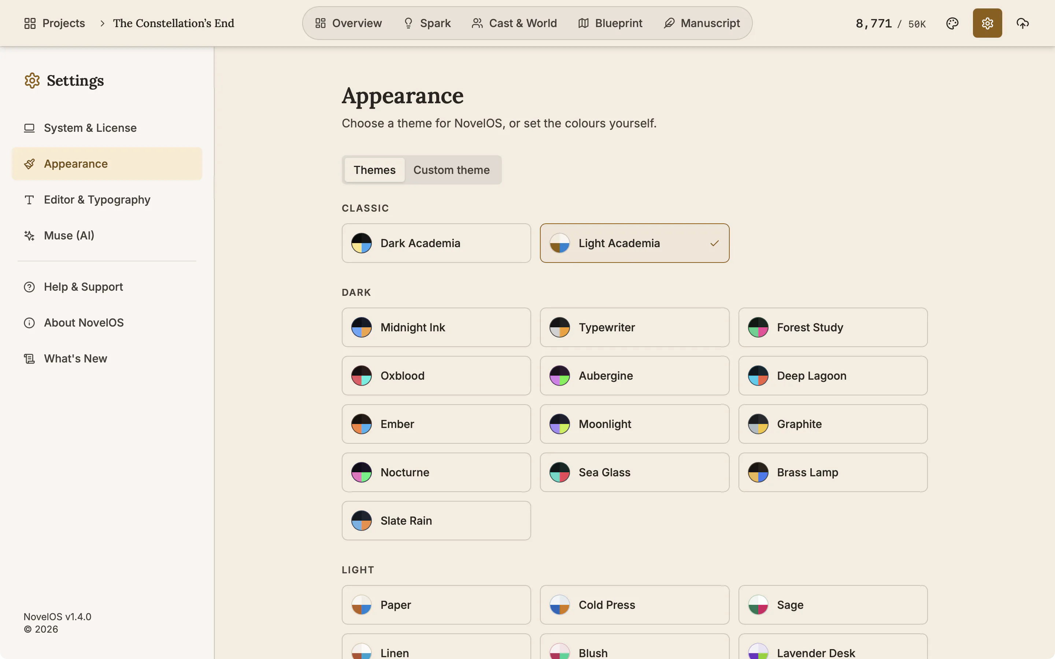Apply the Aubergine theme
The width and height of the screenshot is (1055, 659).
click(x=634, y=376)
